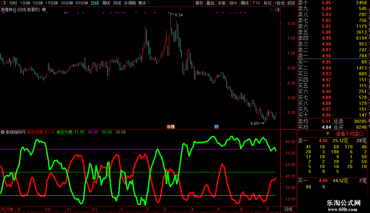Click the 2025年 date axis label

click(7, 209)
